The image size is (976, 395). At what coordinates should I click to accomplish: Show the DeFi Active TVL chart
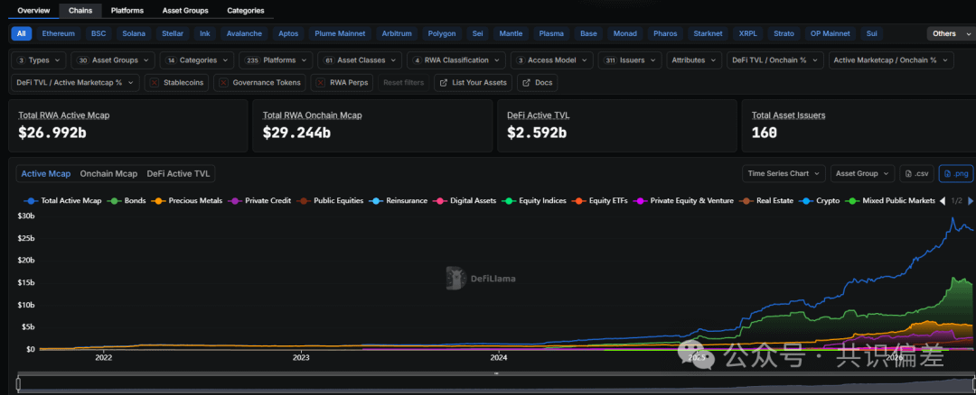click(x=178, y=174)
